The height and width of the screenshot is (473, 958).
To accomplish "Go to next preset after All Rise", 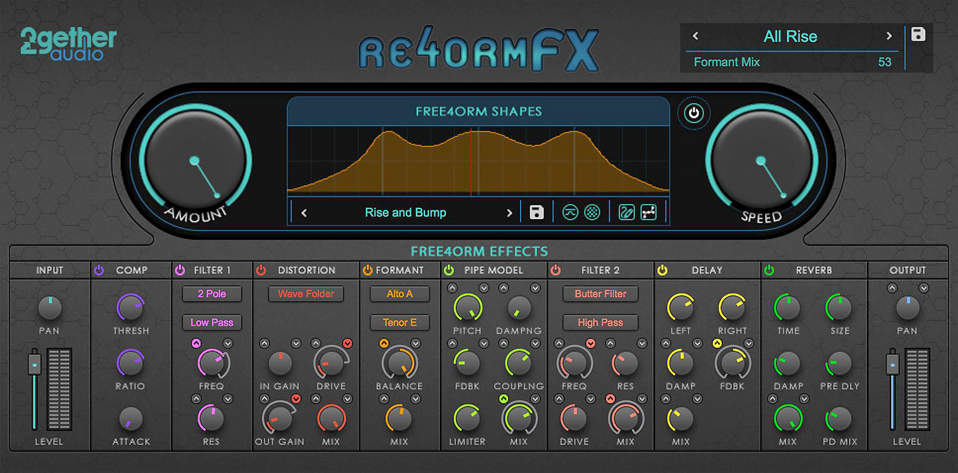I will coord(889,36).
